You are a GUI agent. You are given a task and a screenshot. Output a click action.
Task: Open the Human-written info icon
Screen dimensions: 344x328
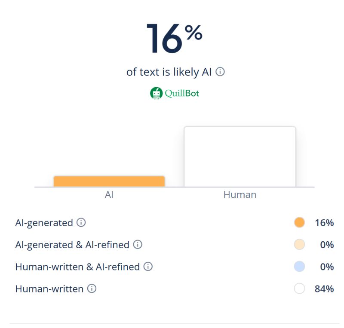(x=92, y=289)
